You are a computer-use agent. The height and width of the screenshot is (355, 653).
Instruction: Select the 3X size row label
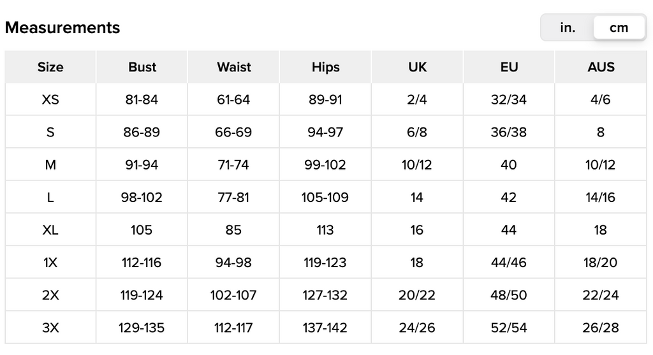[50, 328]
